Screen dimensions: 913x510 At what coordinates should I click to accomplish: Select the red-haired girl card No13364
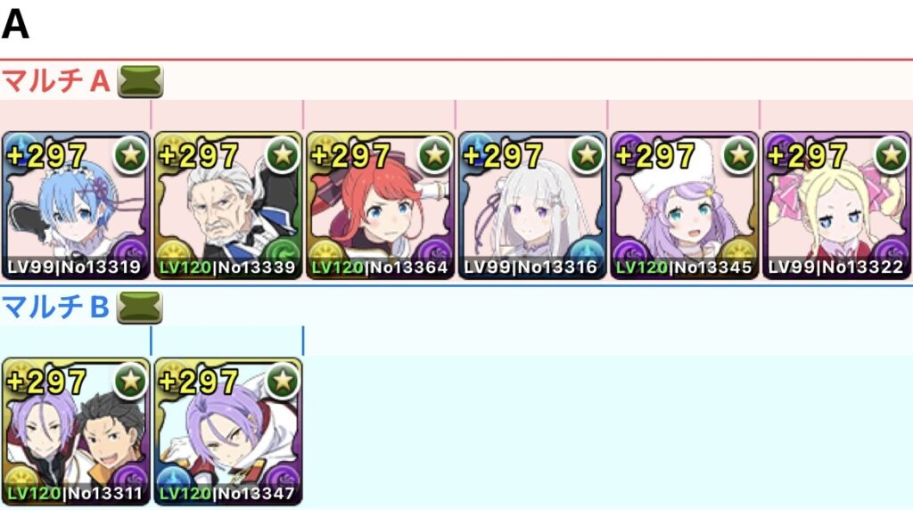(380, 205)
